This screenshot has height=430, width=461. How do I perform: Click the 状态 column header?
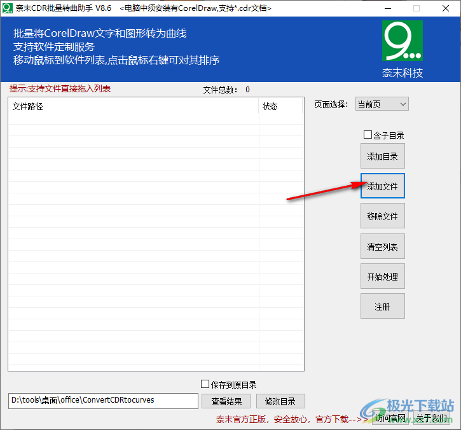tap(281, 106)
